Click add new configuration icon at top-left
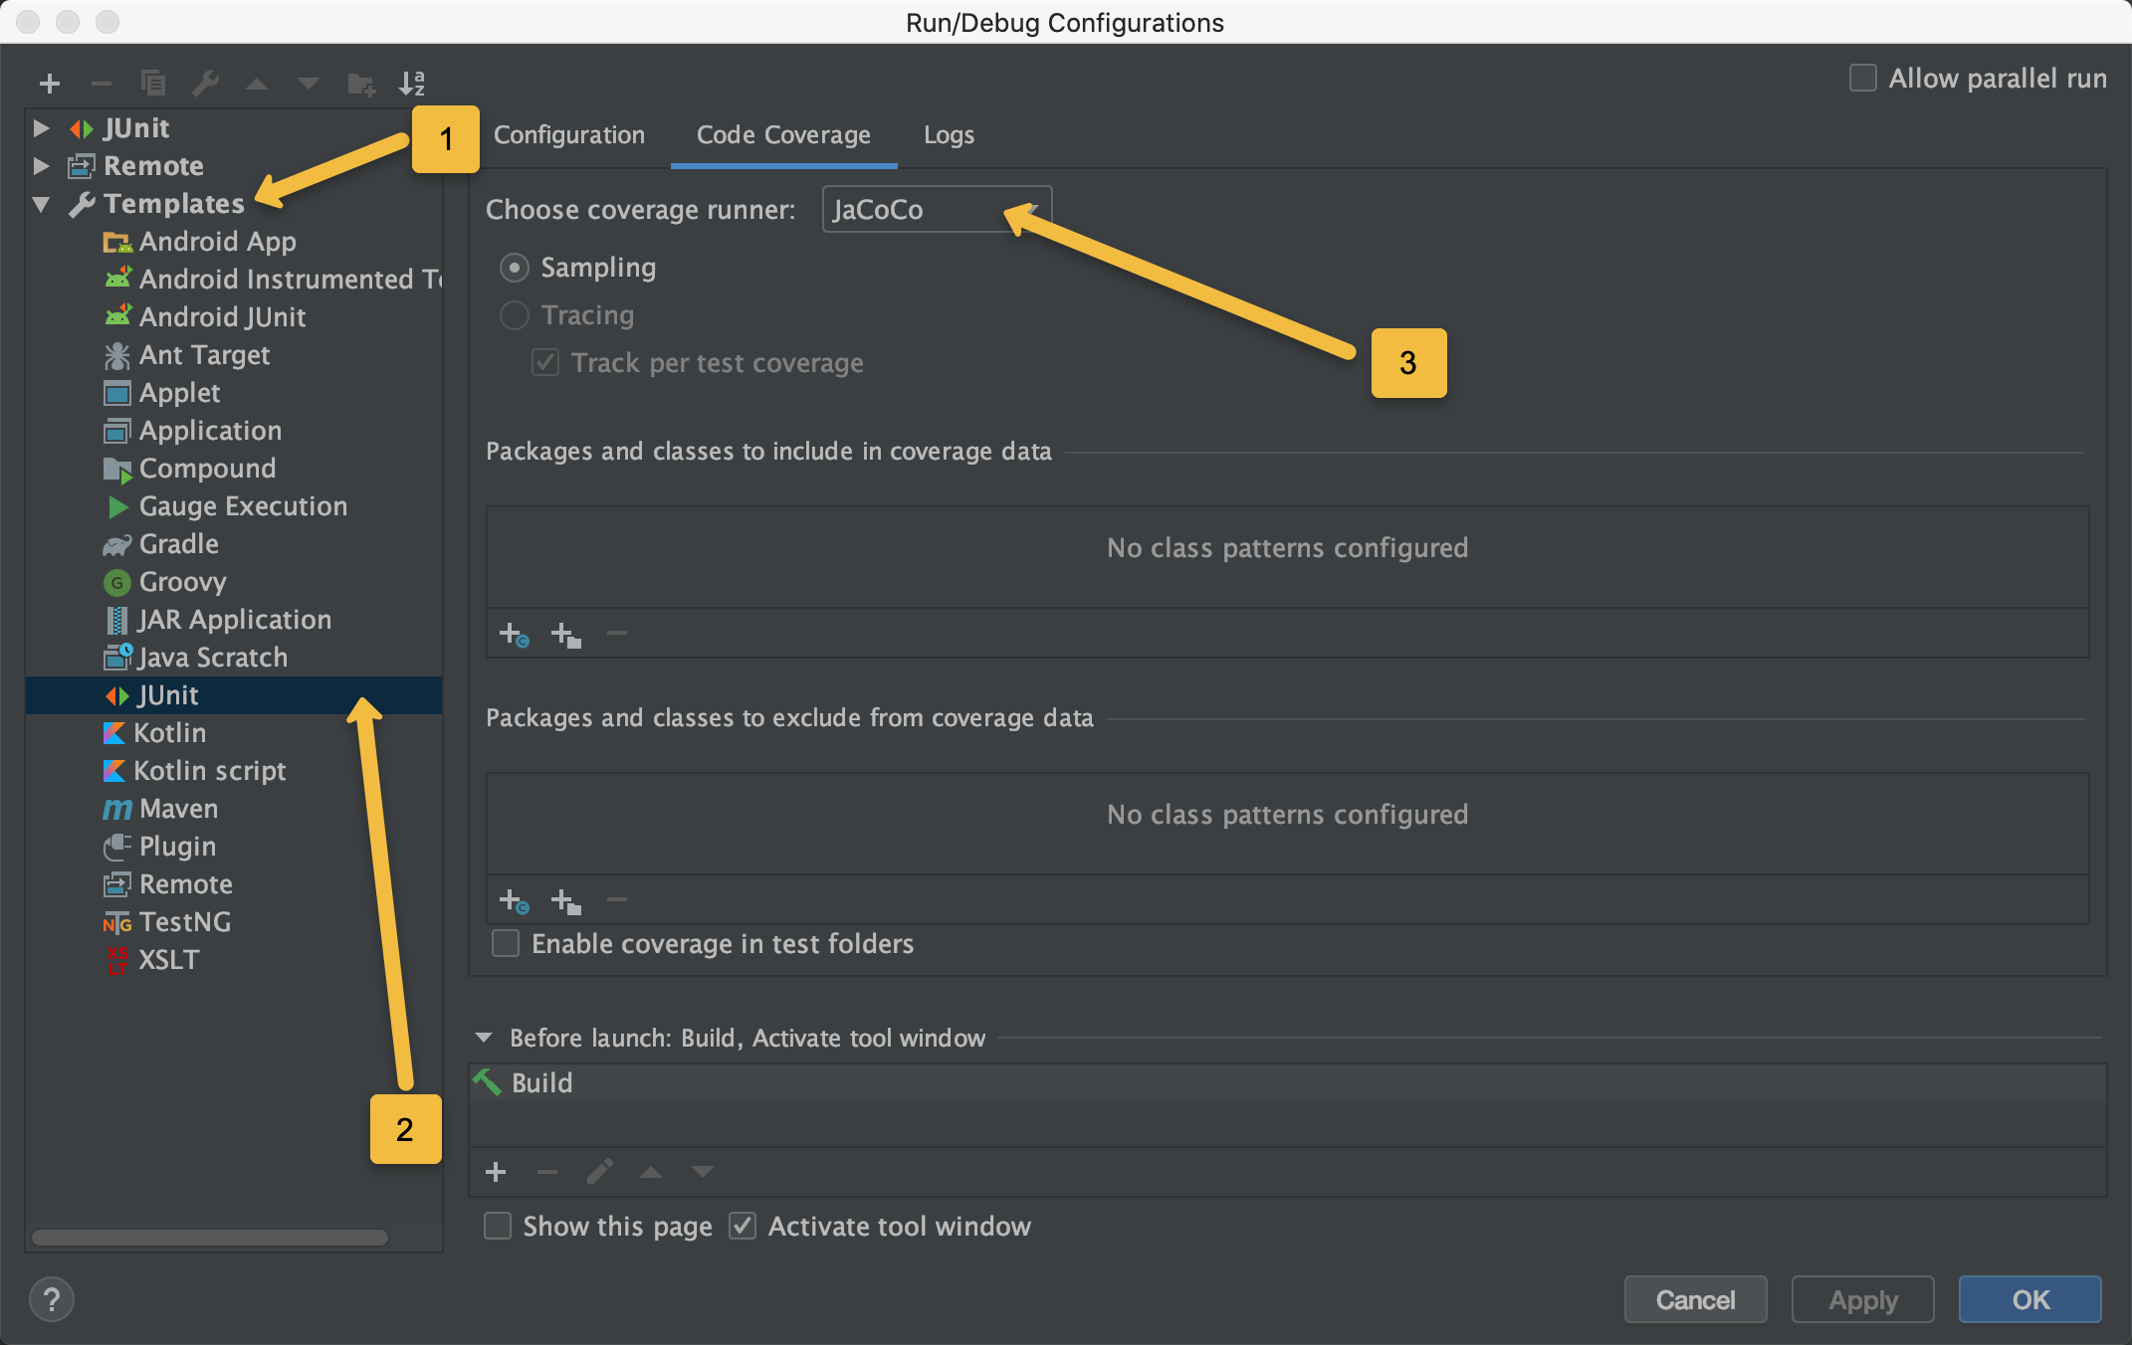Screen dimensions: 2132x1345 (47, 81)
